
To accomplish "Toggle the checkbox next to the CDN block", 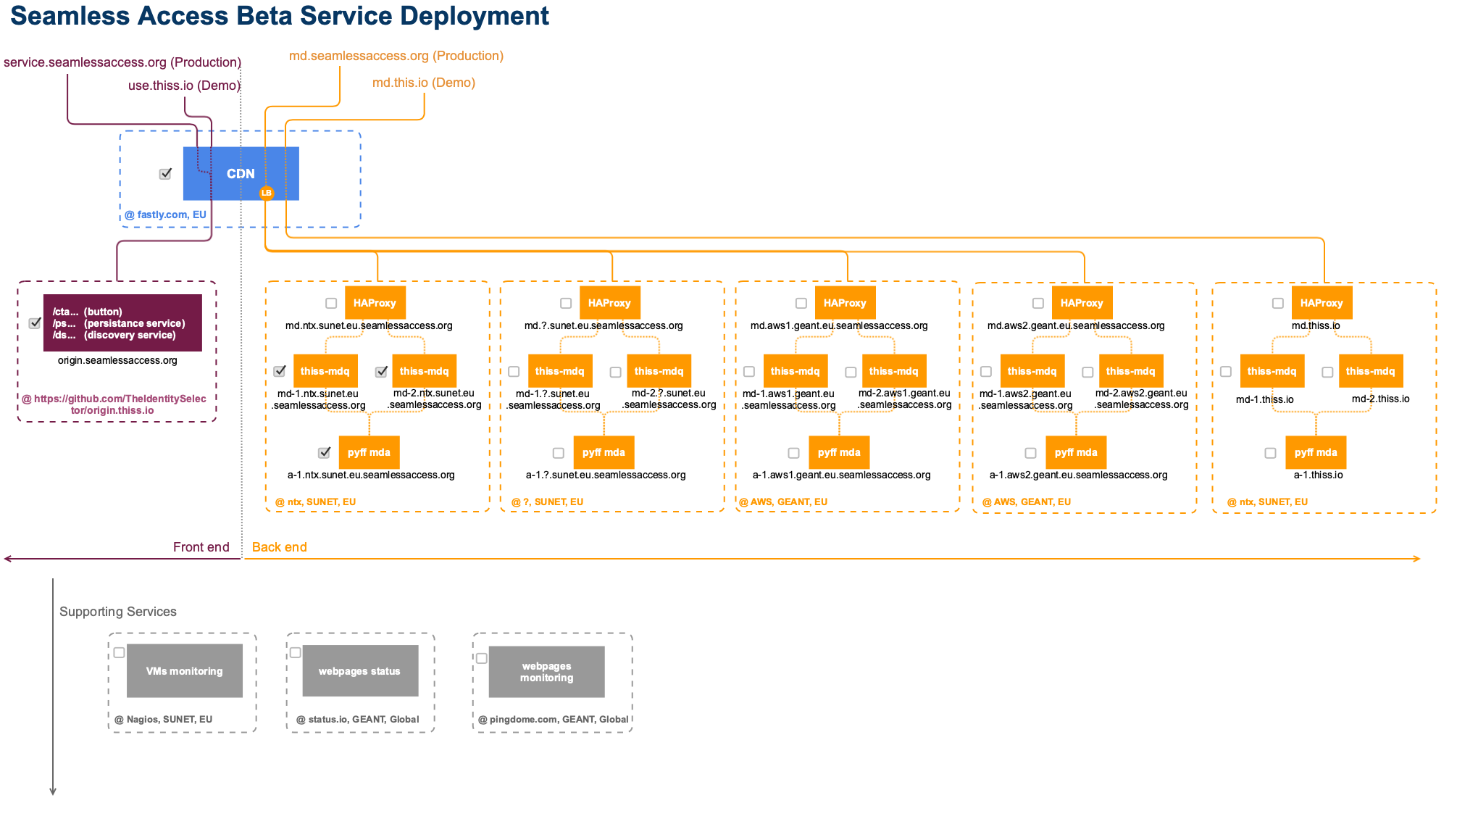I will [x=165, y=174].
